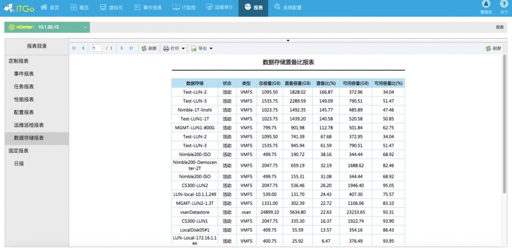Click the 打印 printer icon
The image size is (512, 248).
(x=166, y=48)
